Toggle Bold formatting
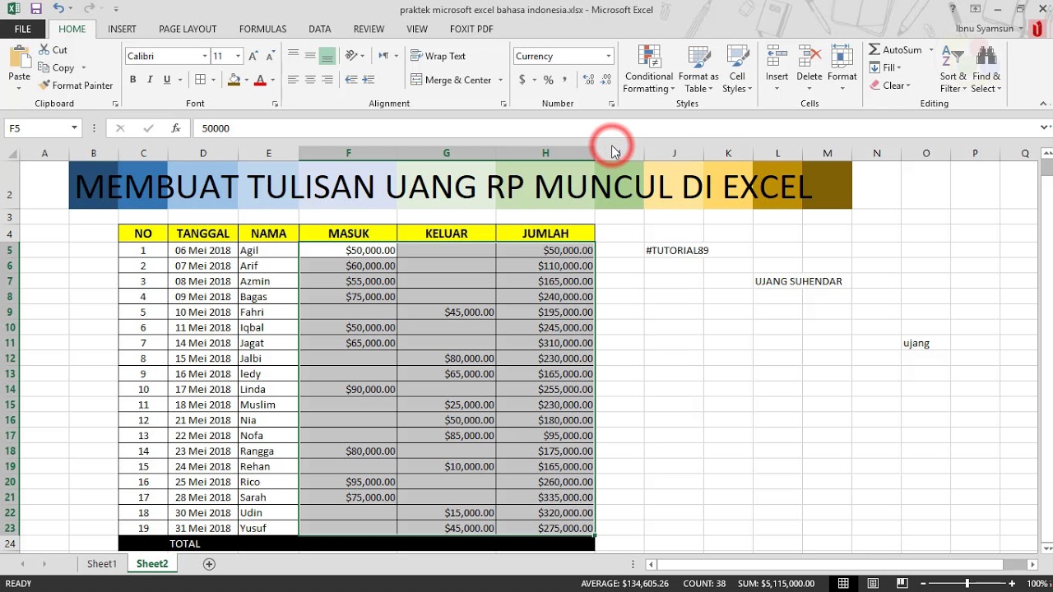 tap(132, 79)
